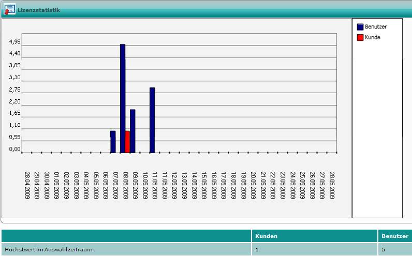Screen dimensions: 412x256
Task: Click the red Kunde legend swatch
Action: click(360, 37)
